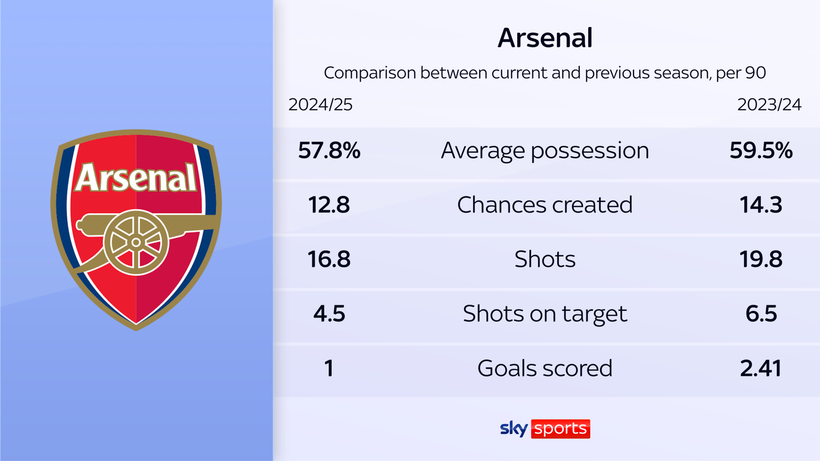Image resolution: width=820 pixels, height=461 pixels.
Task: Click the comparison per 90 subtitle
Action: [x=545, y=73]
